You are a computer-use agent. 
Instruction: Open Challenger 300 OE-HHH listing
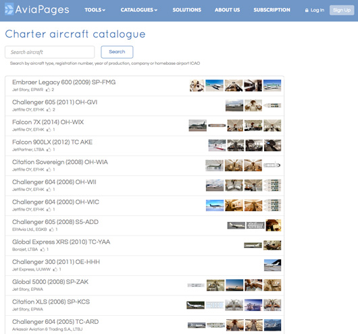point(56,262)
